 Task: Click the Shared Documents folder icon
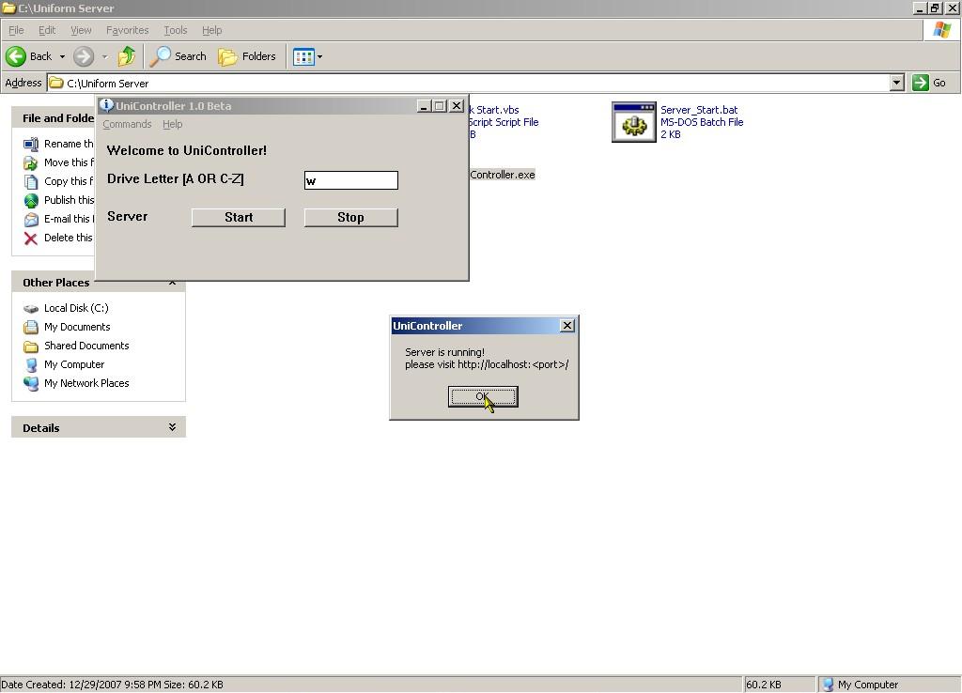[x=31, y=346]
